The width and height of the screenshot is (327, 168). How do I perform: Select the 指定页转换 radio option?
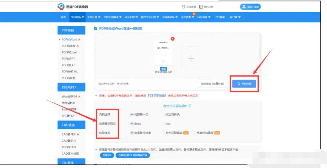(163, 114)
